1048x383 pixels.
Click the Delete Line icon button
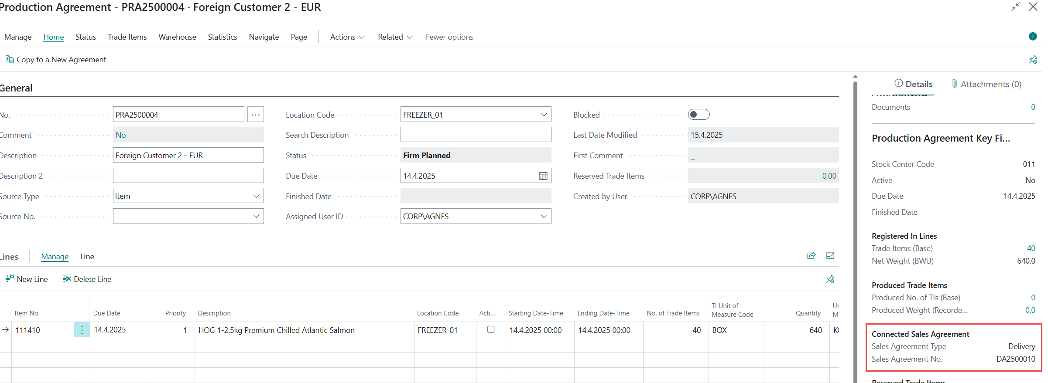[67, 279]
